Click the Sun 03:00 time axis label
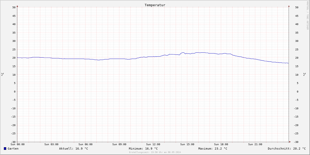This screenshot has width=310, height=155. click(51, 144)
